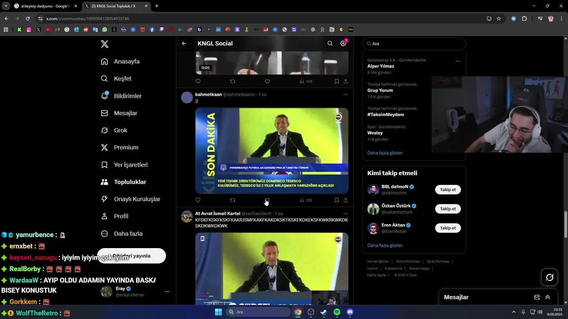Open Discord from taskbar
568x319 pixels.
point(350,312)
